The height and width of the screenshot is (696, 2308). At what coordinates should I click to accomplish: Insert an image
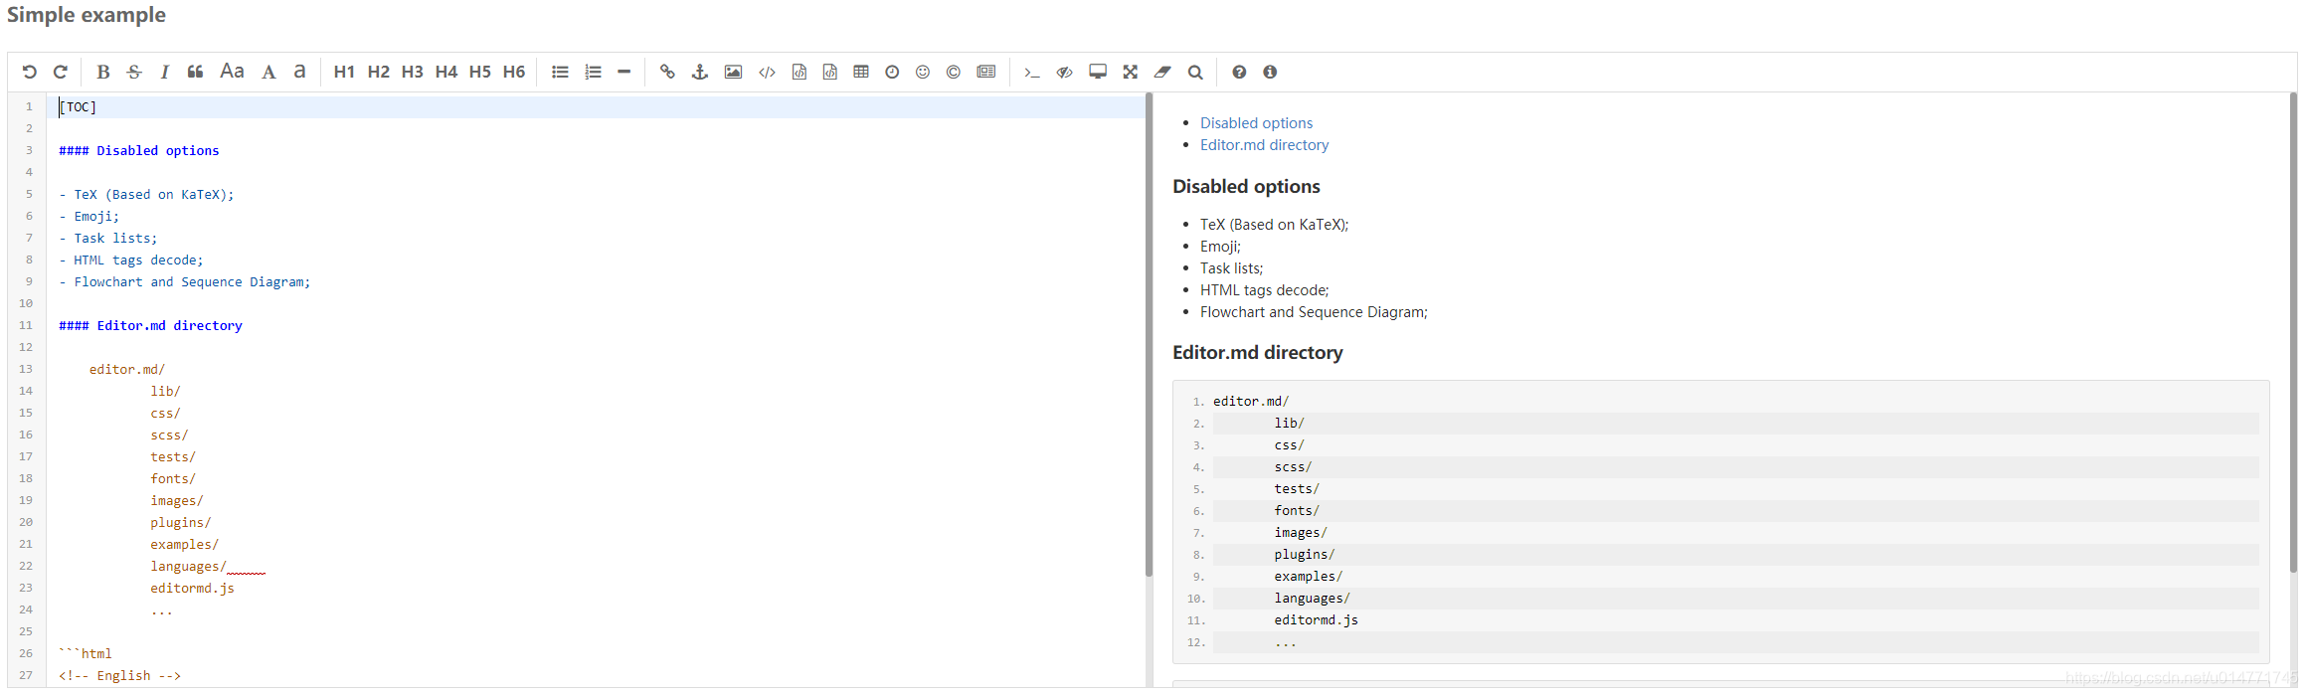733,72
